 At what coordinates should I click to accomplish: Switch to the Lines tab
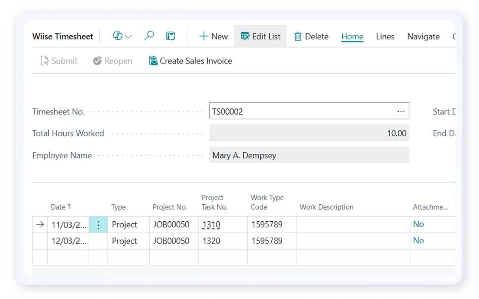(x=385, y=36)
